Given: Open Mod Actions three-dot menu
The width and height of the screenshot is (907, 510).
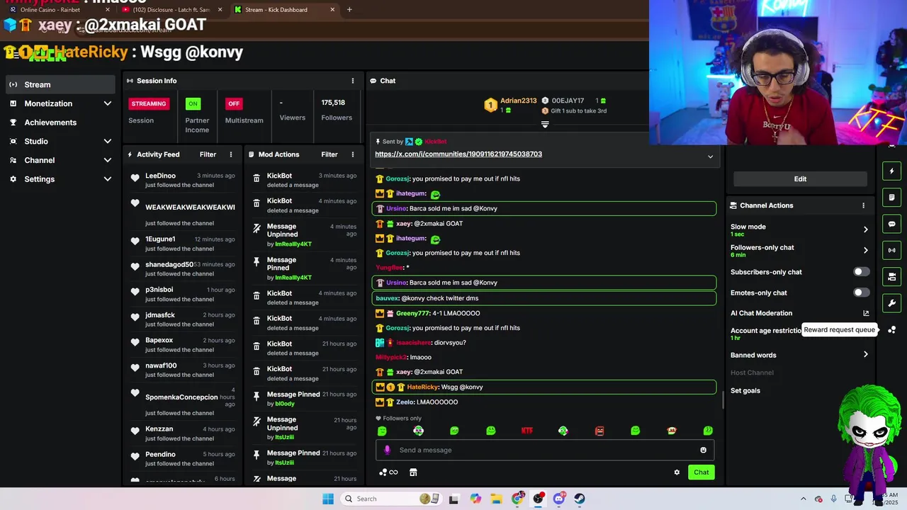Looking at the screenshot, I should [x=353, y=154].
